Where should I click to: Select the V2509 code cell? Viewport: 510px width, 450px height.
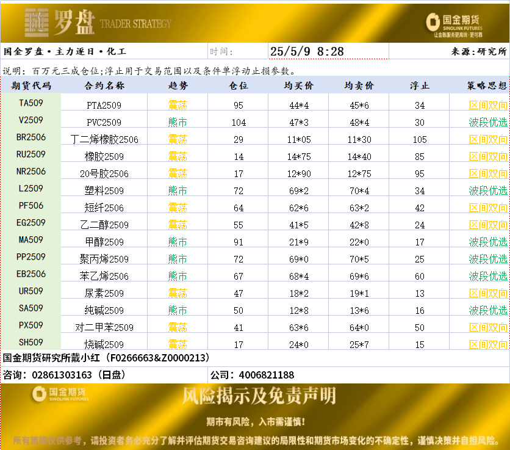tap(31, 120)
